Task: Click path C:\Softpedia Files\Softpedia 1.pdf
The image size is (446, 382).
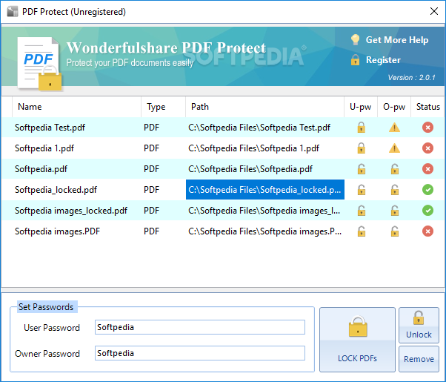Action: click(x=253, y=148)
